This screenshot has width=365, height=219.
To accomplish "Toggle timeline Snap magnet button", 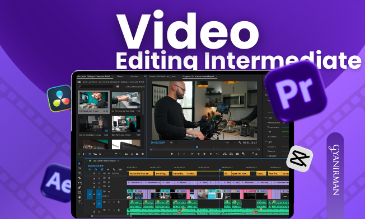I will pyautogui.click(x=96, y=169).
